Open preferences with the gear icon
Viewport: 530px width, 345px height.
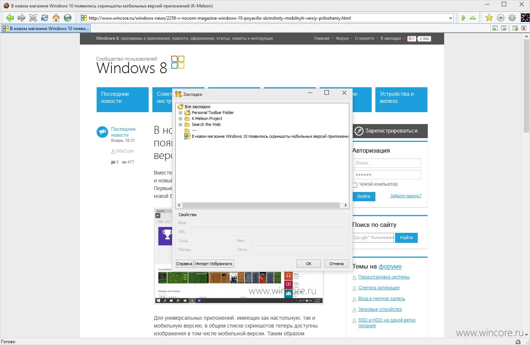512,18
